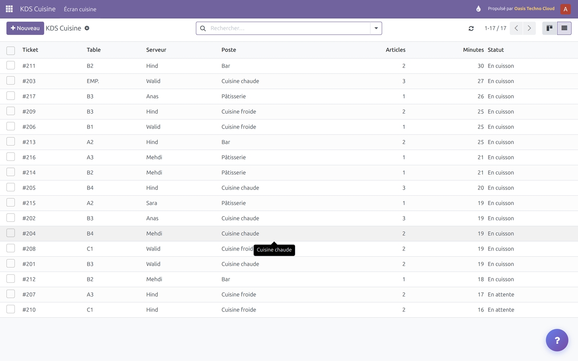Select checkbox for ticket #211
The height and width of the screenshot is (361, 578).
[11, 65]
